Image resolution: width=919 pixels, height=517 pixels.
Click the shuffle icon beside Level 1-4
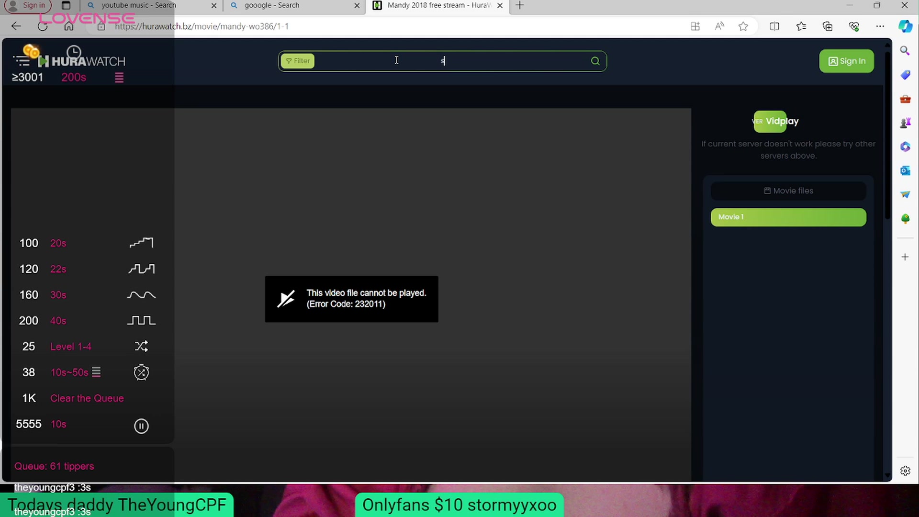point(141,346)
